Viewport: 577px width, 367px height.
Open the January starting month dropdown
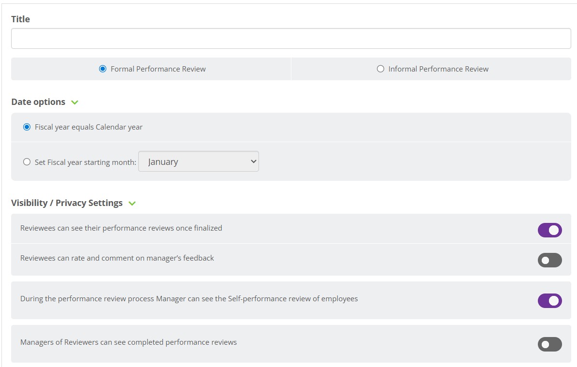coord(199,161)
